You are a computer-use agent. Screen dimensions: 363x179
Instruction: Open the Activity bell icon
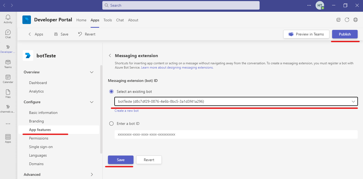(x=8, y=18)
